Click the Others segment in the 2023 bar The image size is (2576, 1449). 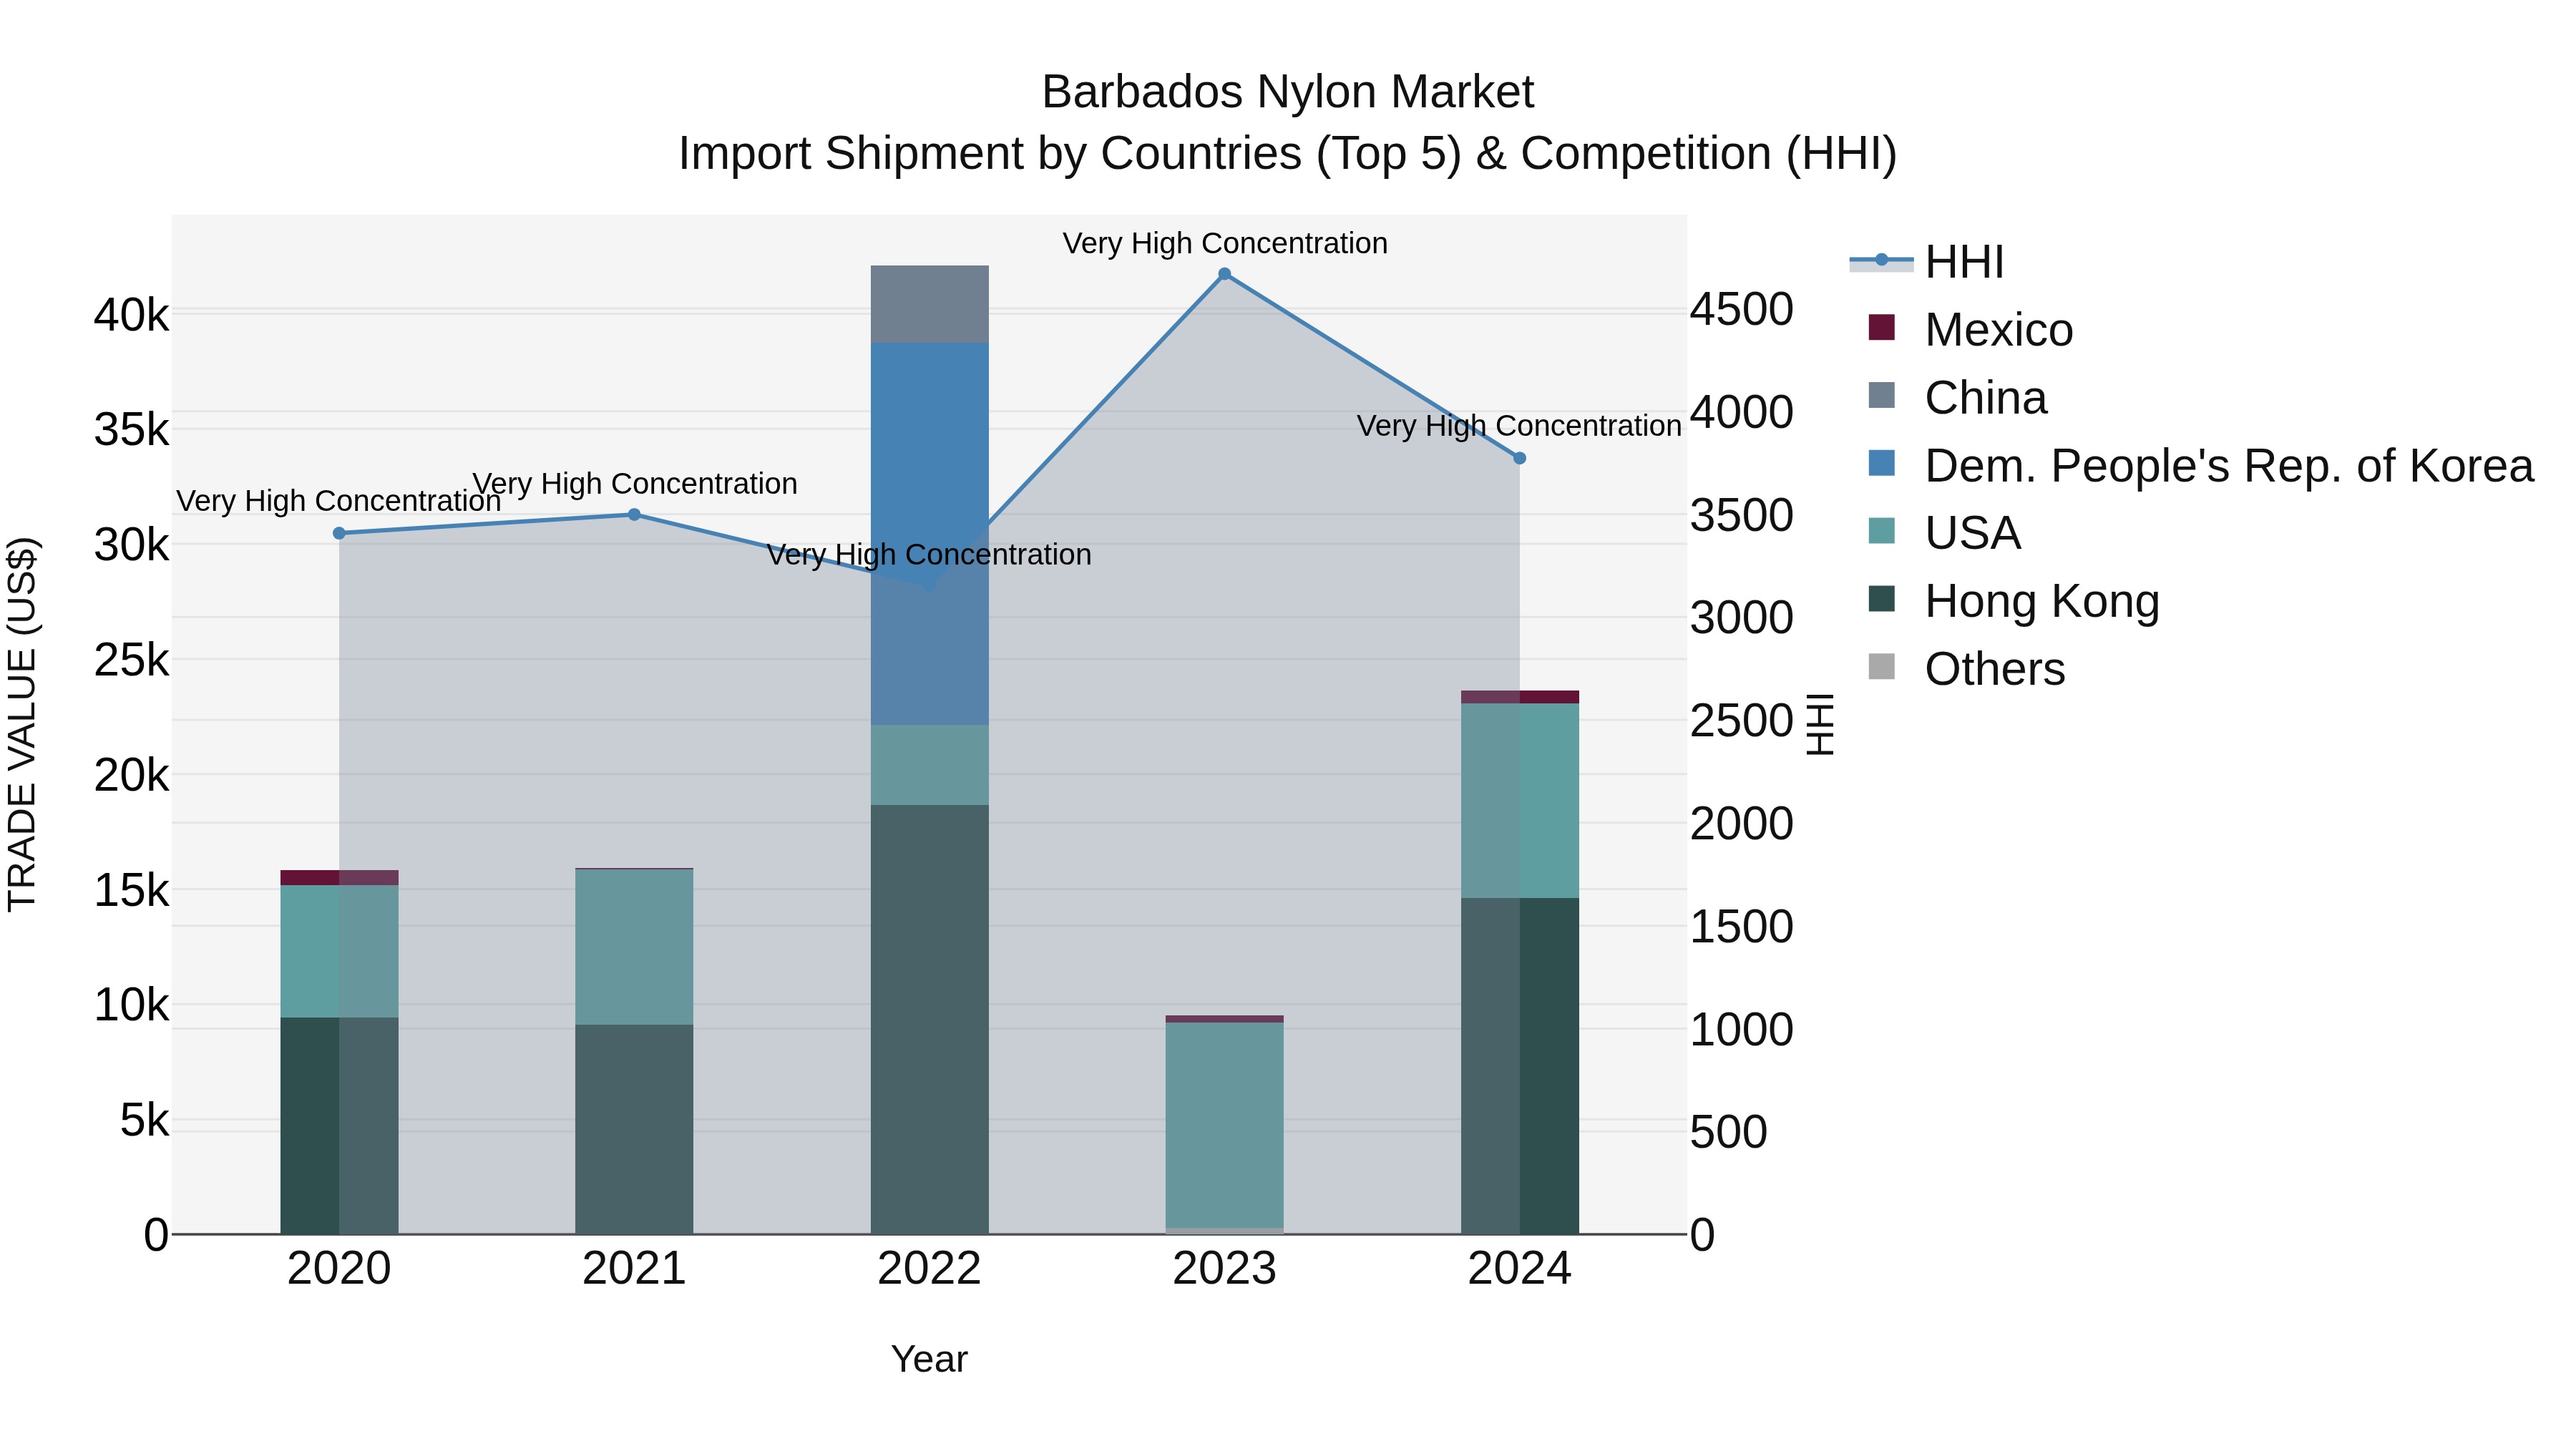click(1224, 1231)
